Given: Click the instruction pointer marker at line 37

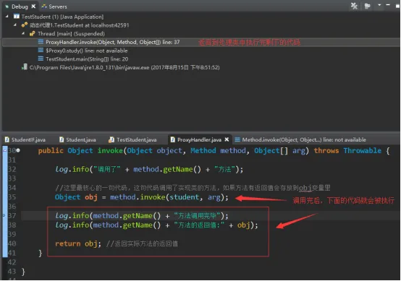Looking at the screenshot, I should (4, 216).
